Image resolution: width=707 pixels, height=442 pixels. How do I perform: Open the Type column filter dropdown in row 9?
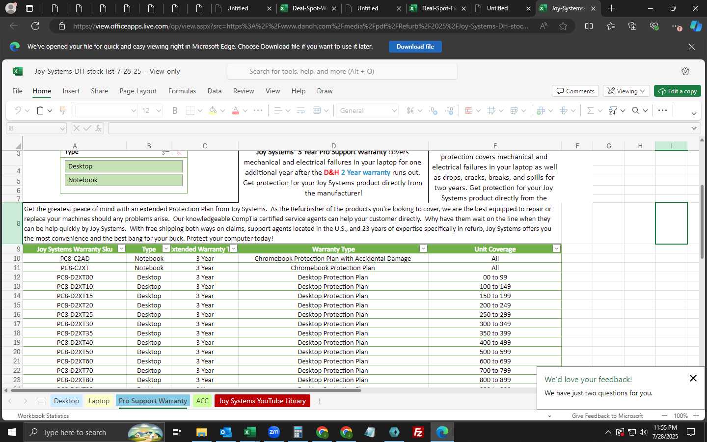[166, 249]
